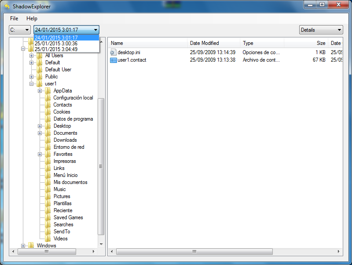This screenshot has height=265, width=352.
Task: Expand the Public folder node
Action: click(31, 77)
